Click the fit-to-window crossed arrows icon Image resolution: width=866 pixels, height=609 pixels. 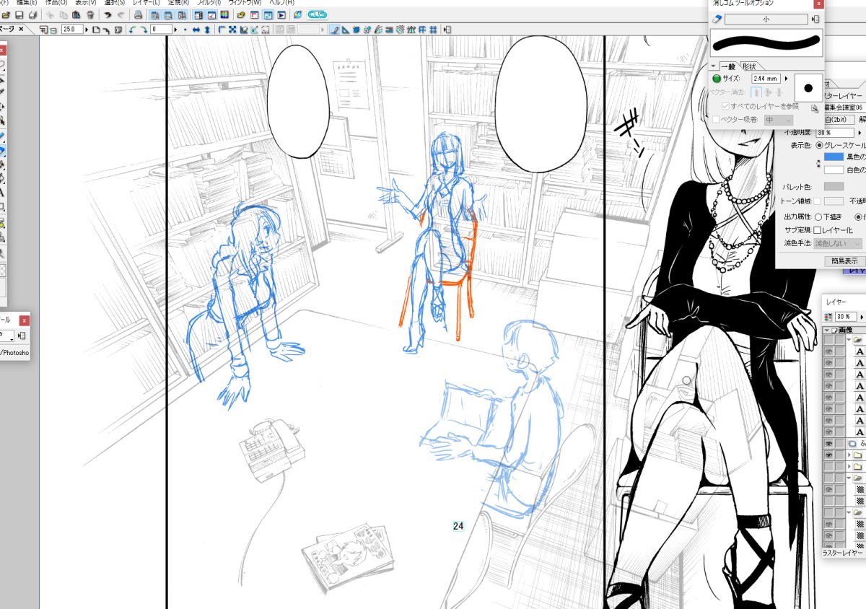(232, 30)
